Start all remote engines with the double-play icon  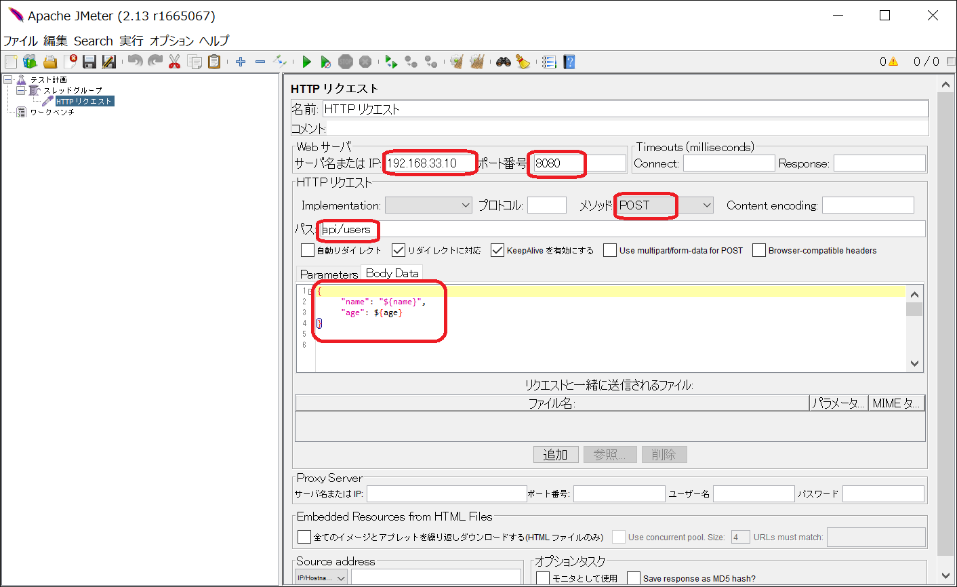391,62
